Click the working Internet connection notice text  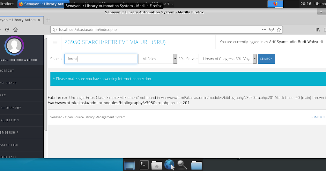(x=102, y=79)
